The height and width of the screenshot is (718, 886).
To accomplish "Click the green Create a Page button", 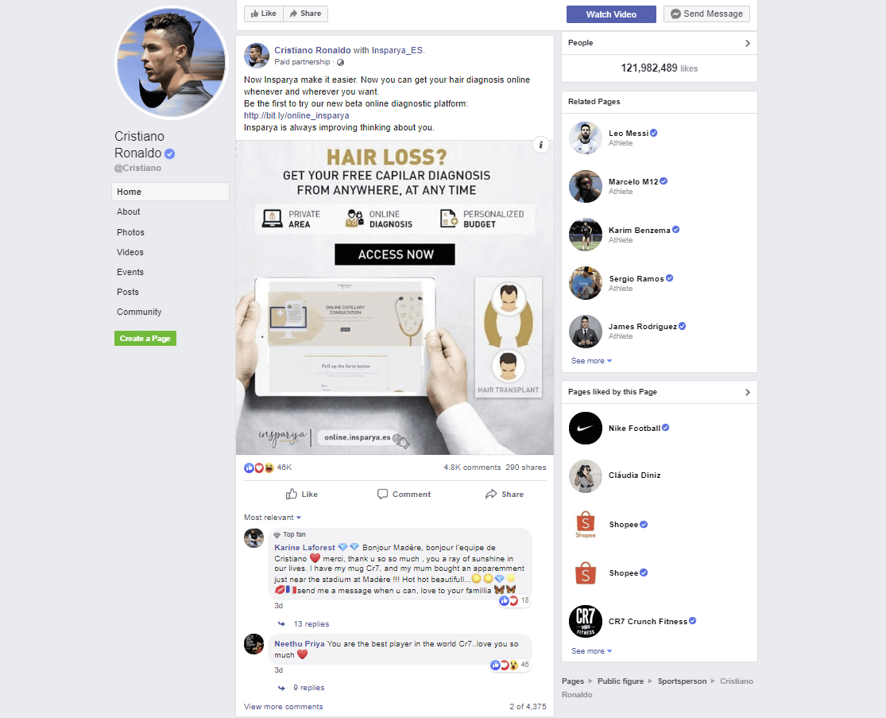I will pyautogui.click(x=145, y=338).
